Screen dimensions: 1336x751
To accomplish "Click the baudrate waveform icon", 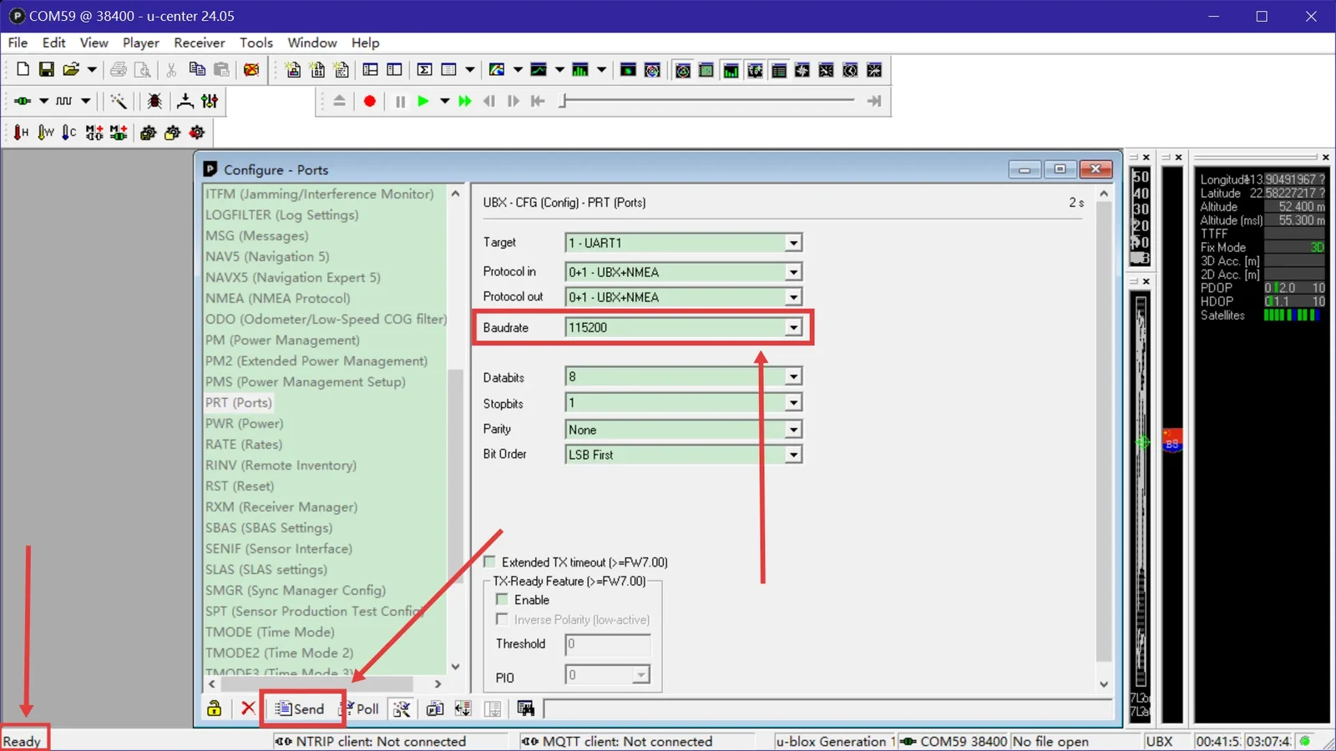I will pos(64,101).
